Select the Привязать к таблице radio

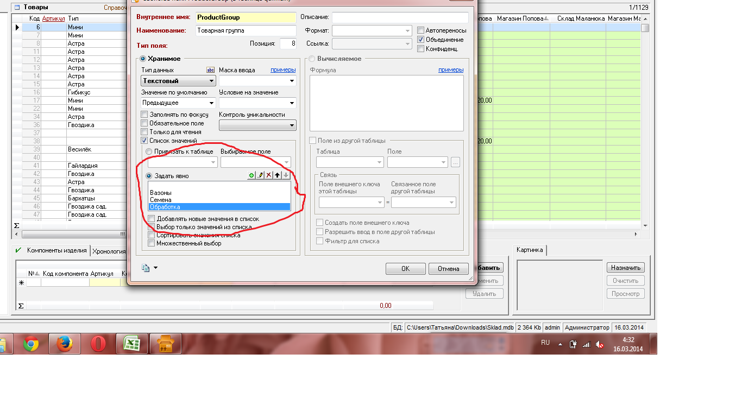coord(149,151)
